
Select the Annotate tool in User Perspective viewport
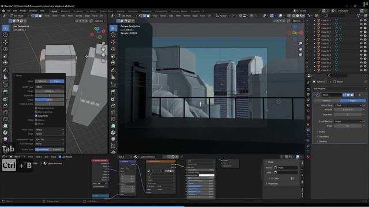click(5, 70)
